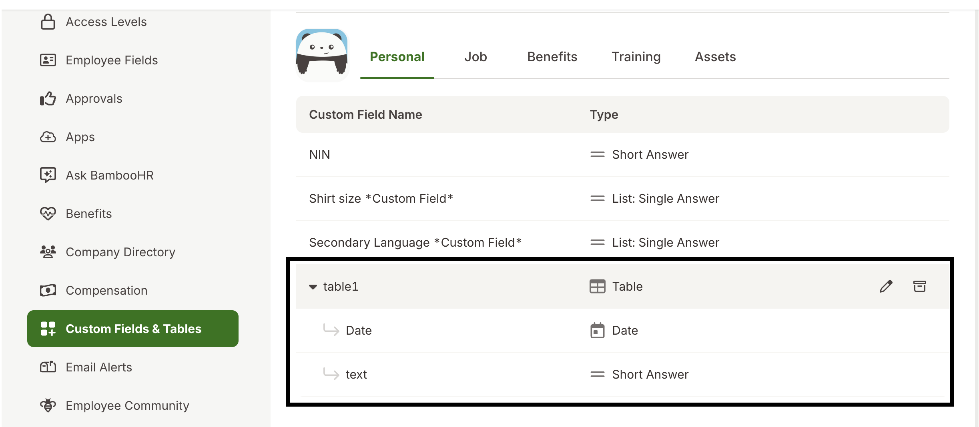Click the Employee Community bee icon
The height and width of the screenshot is (427, 979).
click(x=48, y=405)
